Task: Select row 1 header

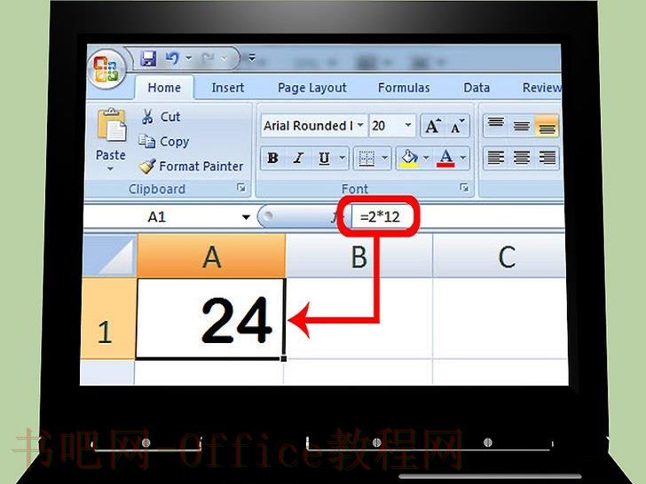Action: 109,318
